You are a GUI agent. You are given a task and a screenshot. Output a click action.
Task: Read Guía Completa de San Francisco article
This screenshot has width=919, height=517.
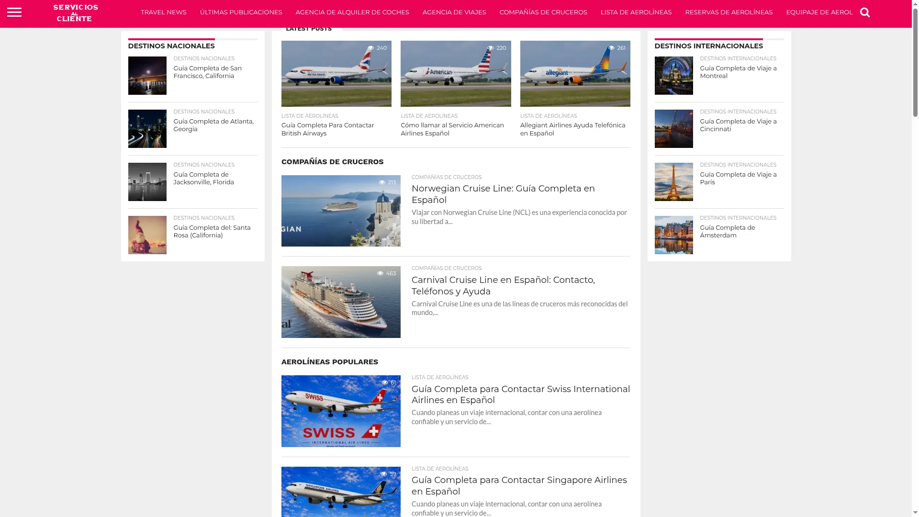(x=208, y=72)
